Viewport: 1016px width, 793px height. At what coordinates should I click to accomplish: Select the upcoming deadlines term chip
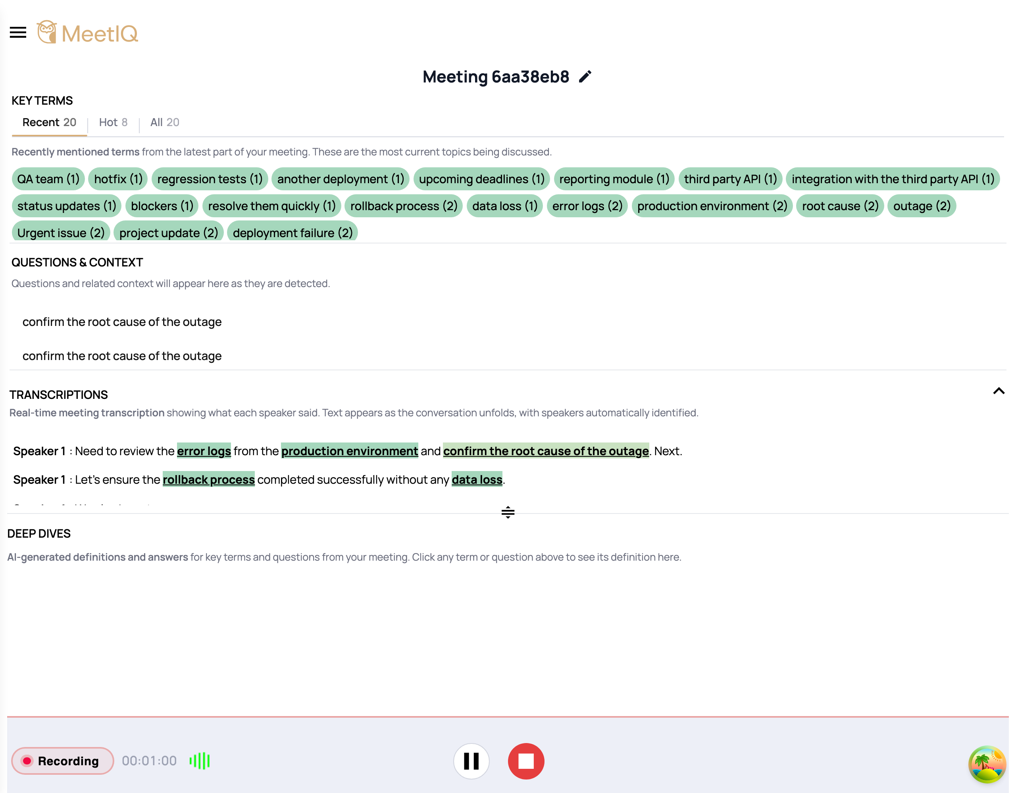click(x=481, y=179)
